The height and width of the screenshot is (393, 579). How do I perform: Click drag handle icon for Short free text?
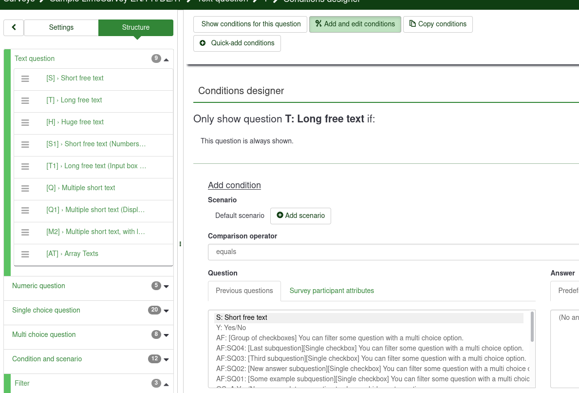click(x=25, y=79)
